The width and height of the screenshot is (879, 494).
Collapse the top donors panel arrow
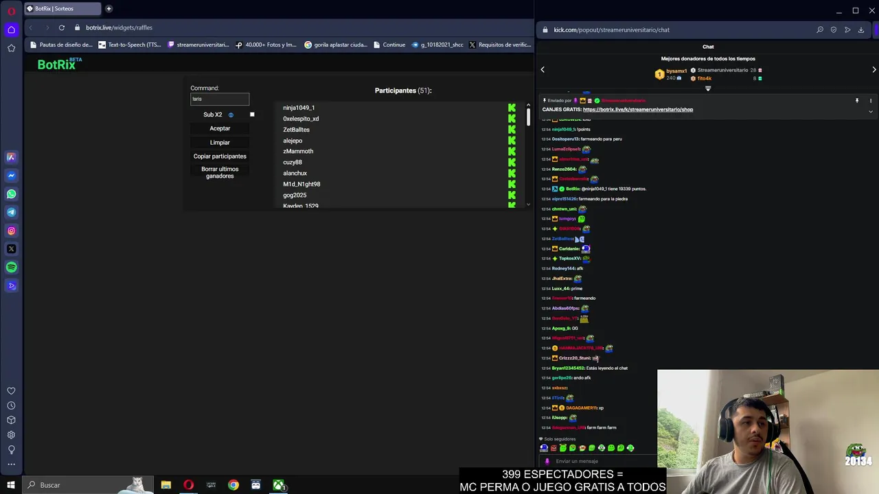click(708, 89)
